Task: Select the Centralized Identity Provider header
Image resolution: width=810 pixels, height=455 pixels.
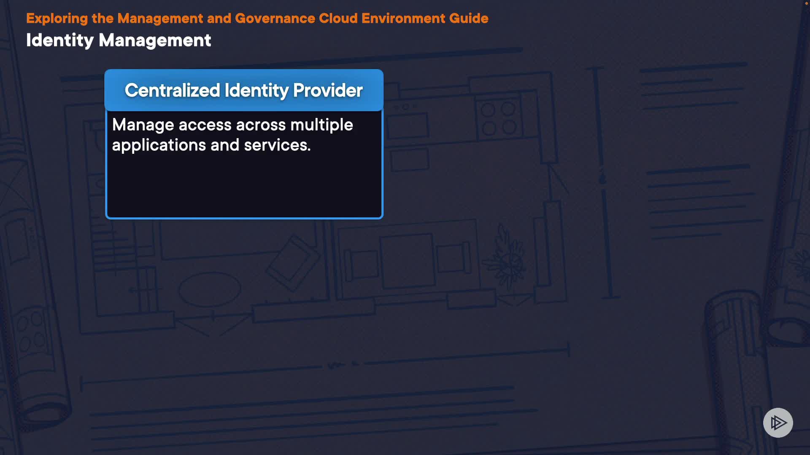Action: pos(244,91)
